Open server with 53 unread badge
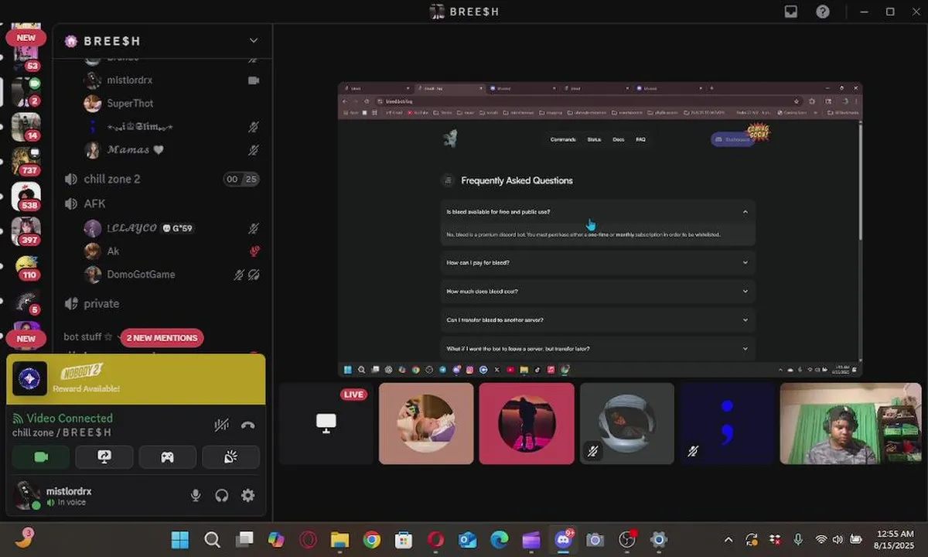Image resolution: width=928 pixels, height=557 pixels. (x=26, y=56)
